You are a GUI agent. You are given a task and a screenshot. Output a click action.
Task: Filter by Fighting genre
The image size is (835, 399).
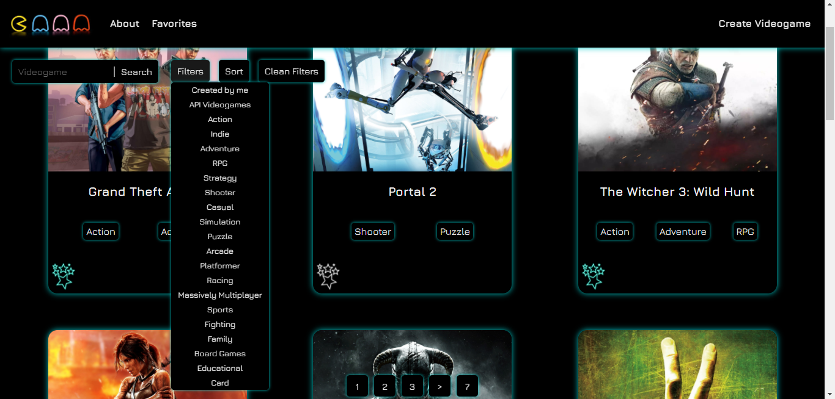[220, 325]
